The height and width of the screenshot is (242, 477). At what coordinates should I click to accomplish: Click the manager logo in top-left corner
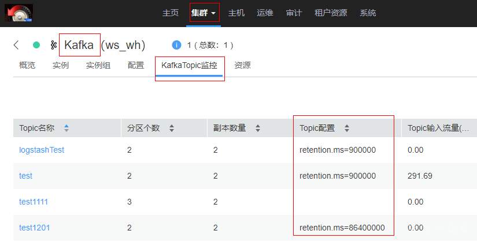click(x=19, y=13)
